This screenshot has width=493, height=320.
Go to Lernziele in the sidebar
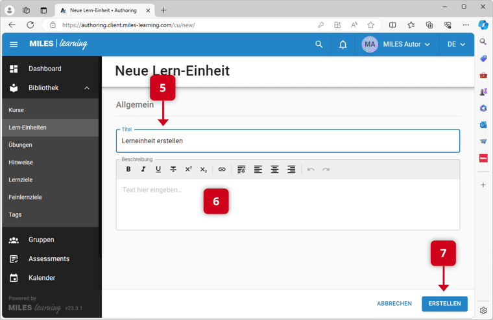coord(20,179)
